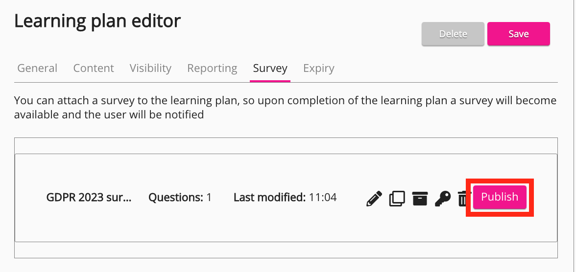Duplicate the survey using copy icon
The width and height of the screenshot is (576, 272).
coord(397,198)
